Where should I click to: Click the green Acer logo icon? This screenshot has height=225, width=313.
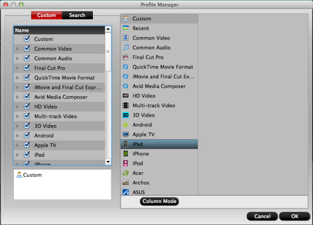tap(126, 173)
